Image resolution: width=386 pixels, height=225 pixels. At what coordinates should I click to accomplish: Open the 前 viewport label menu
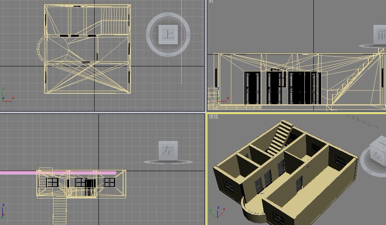(x=211, y=2)
